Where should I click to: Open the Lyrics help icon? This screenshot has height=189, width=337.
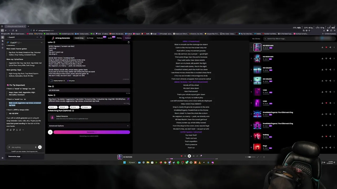[54, 42]
